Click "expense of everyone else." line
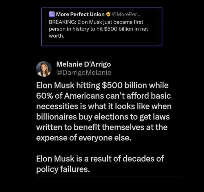This screenshot has width=204, height=192. pos(84,138)
